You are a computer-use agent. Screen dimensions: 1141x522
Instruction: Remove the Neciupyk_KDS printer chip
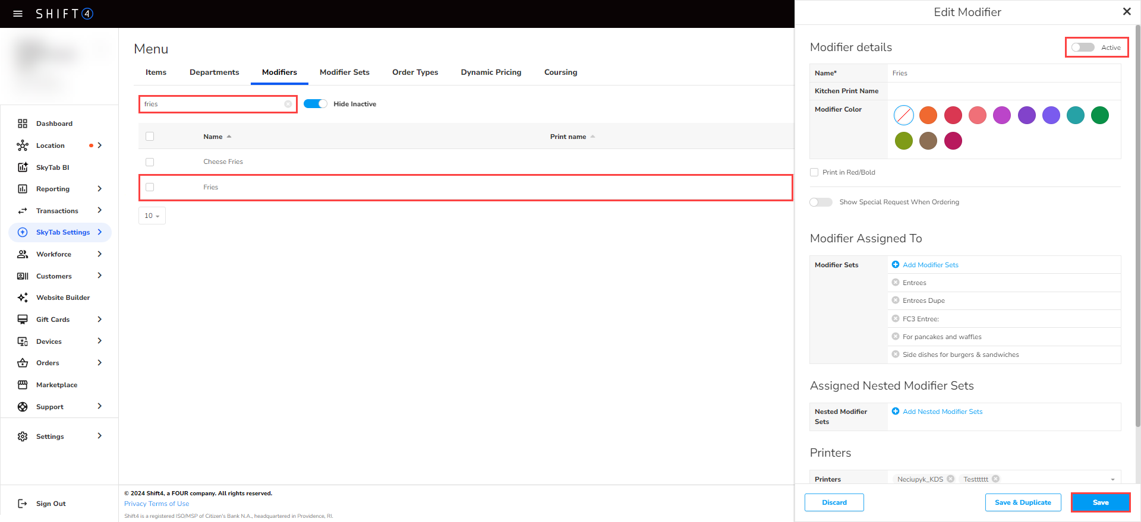point(951,479)
